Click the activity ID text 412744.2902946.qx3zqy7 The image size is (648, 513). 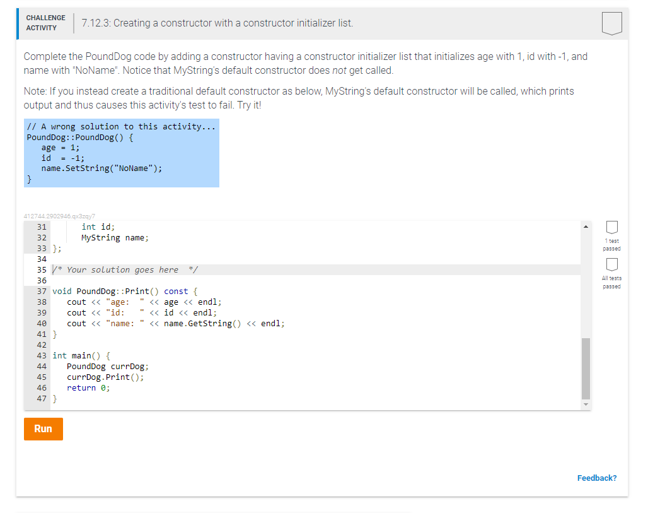click(59, 216)
